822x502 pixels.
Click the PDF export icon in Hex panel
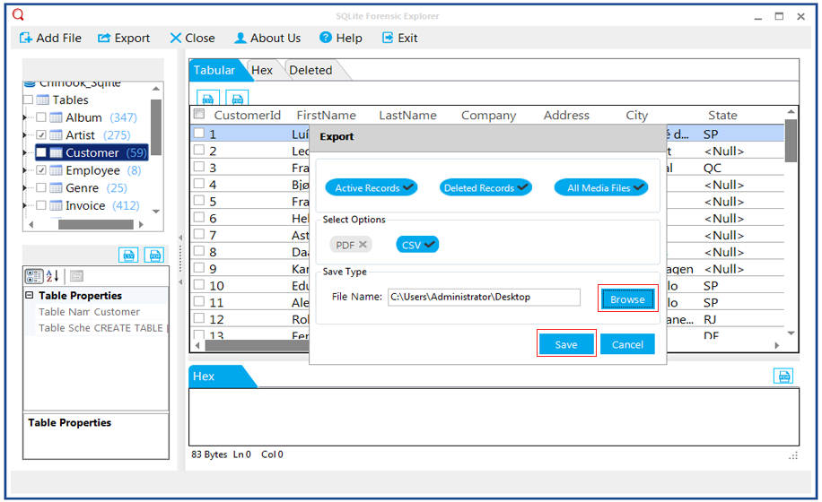[x=783, y=376]
